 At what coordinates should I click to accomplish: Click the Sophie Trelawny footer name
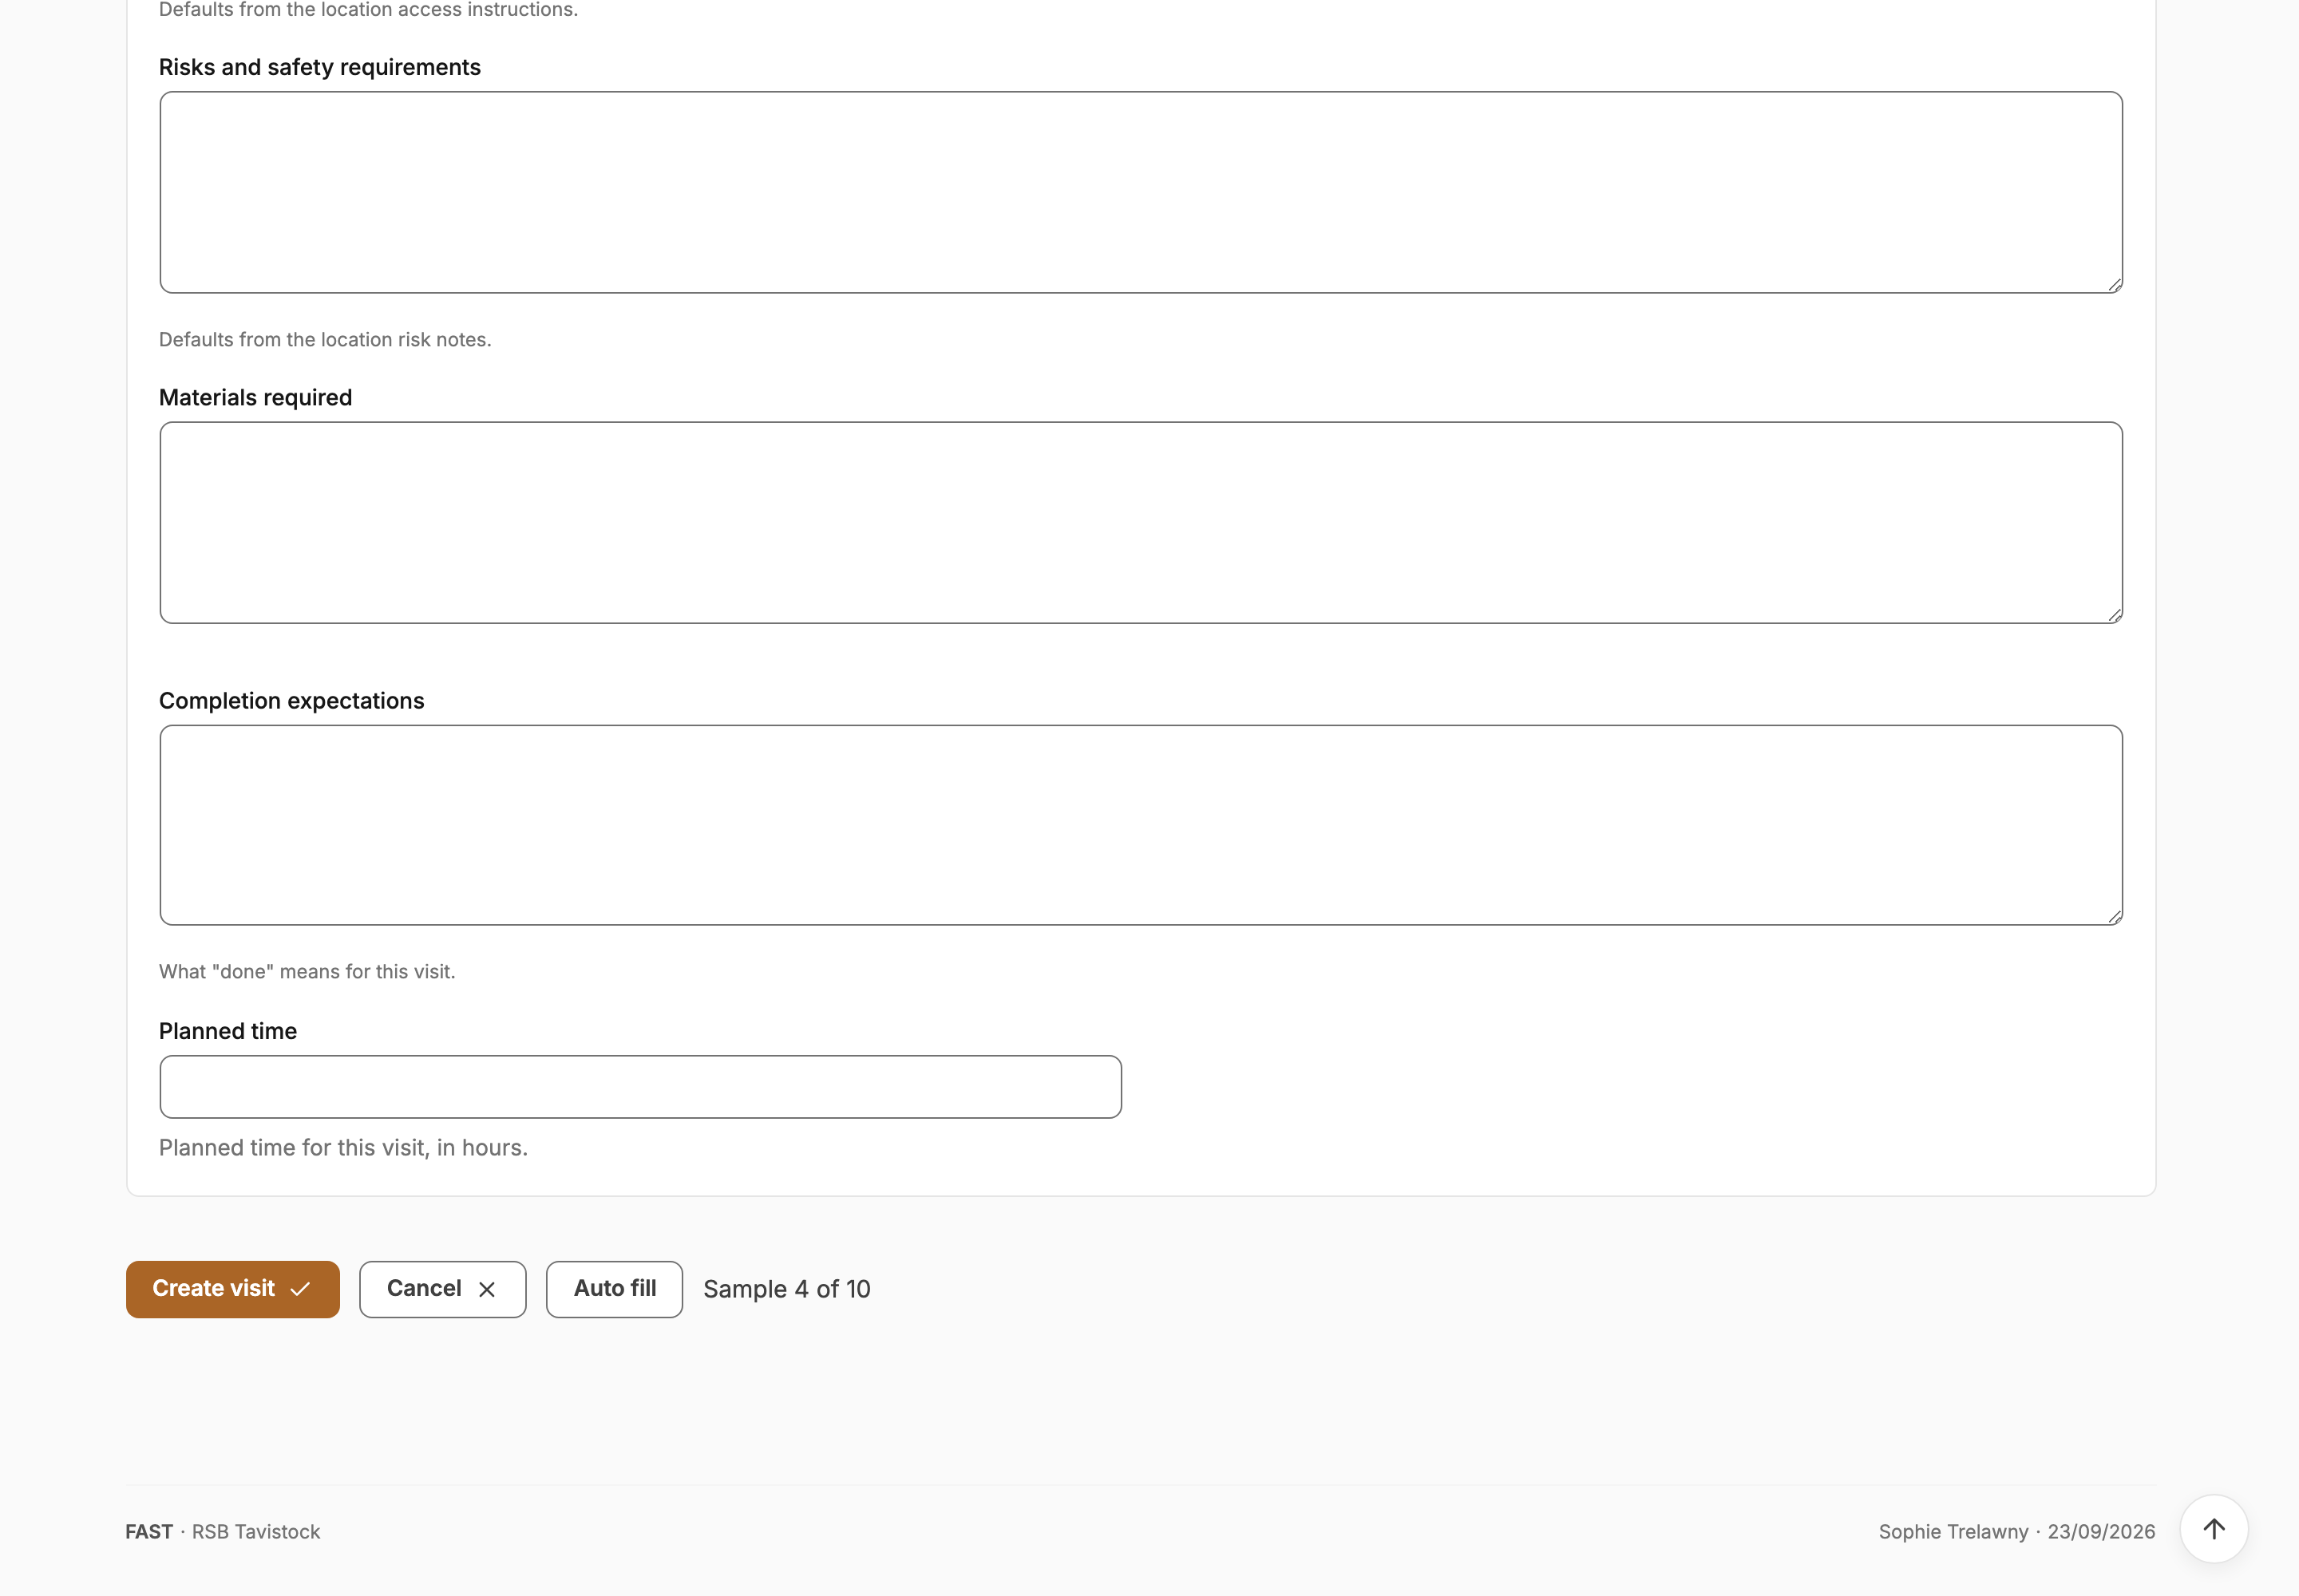tap(1953, 1532)
